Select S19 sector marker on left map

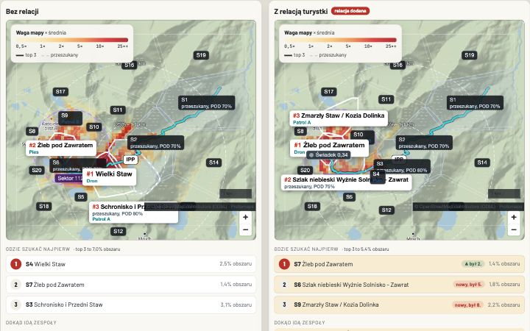click(x=201, y=55)
